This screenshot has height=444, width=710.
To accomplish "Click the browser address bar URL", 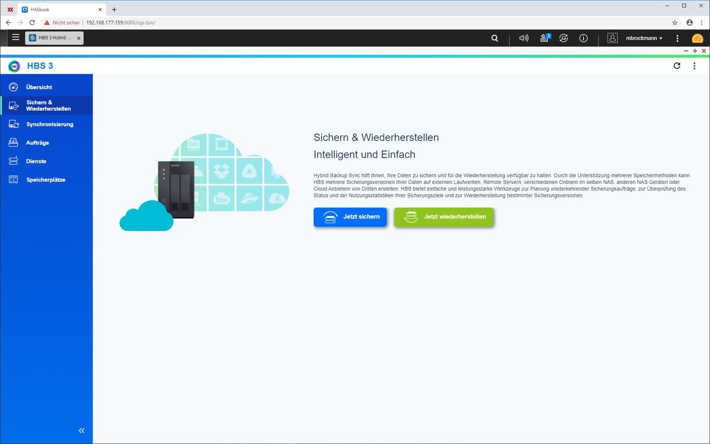I will point(121,23).
